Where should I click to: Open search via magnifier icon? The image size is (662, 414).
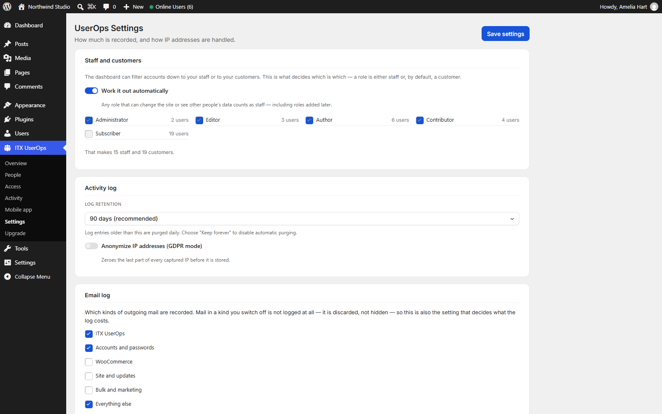click(x=80, y=7)
